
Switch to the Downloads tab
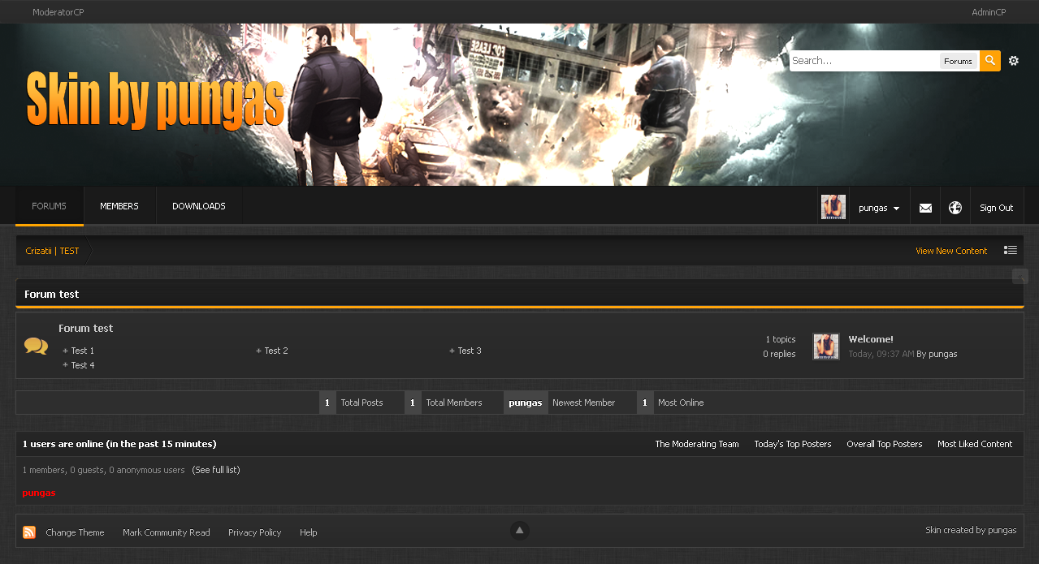pyautogui.click(x=199, y=206)
